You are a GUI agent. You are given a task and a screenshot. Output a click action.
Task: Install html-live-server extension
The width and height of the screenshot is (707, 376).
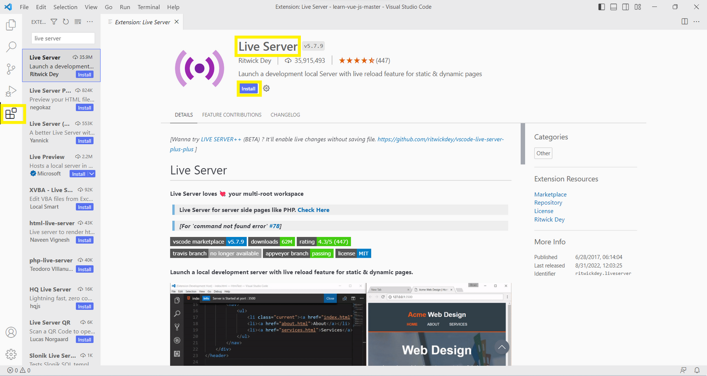coord(85,240)
